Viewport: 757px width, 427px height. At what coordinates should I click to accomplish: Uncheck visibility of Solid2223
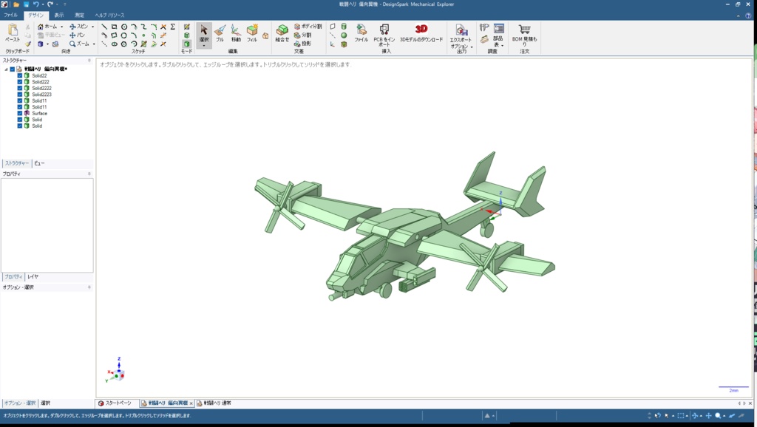point(20,95)
